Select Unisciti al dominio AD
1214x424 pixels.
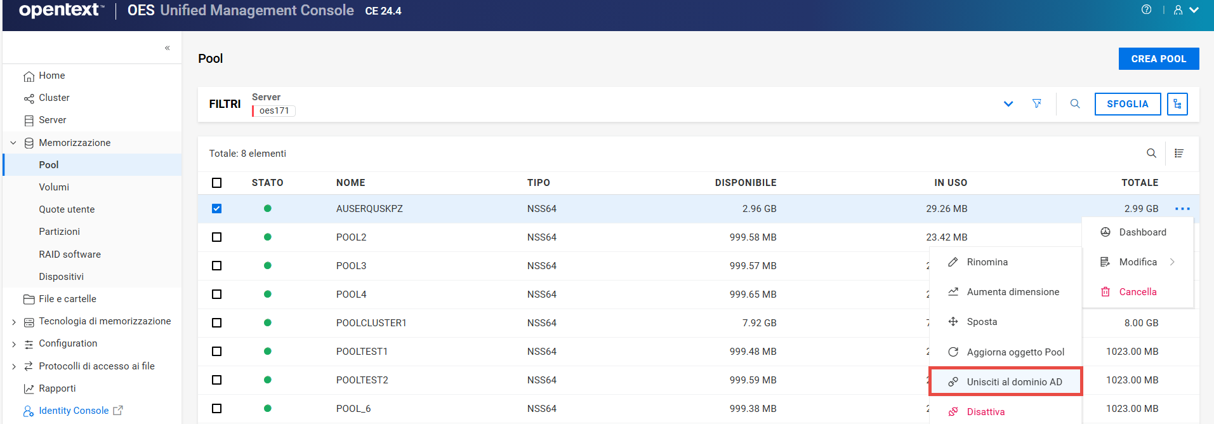(1013, 382)
